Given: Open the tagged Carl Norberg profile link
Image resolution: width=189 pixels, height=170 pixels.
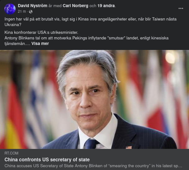Looking at the screenshot, I should pos(76,6).
